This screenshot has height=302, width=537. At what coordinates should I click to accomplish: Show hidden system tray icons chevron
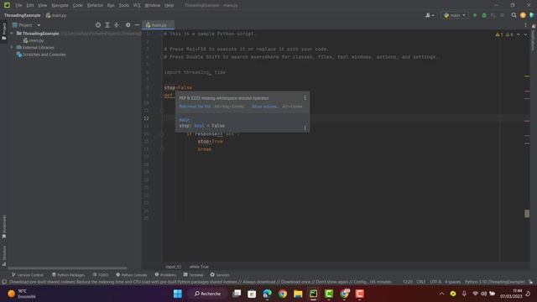[x=441, y=294]
